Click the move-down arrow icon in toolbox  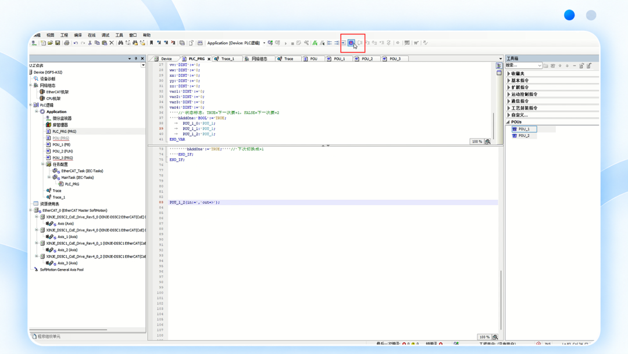567,66
